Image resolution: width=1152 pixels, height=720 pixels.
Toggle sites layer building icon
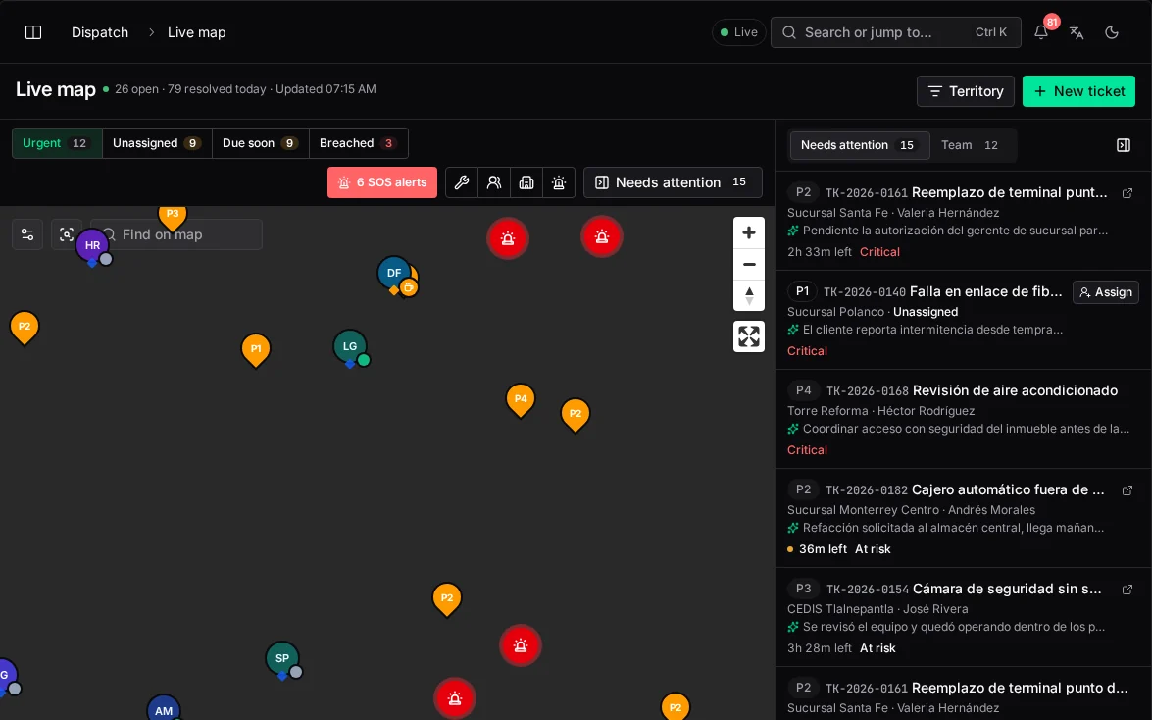(x=526, y=182)
